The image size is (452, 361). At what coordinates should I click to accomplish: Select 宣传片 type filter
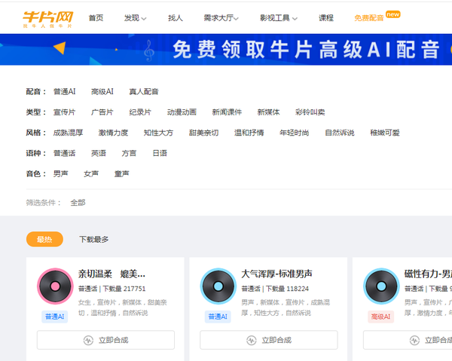point(64,112)
